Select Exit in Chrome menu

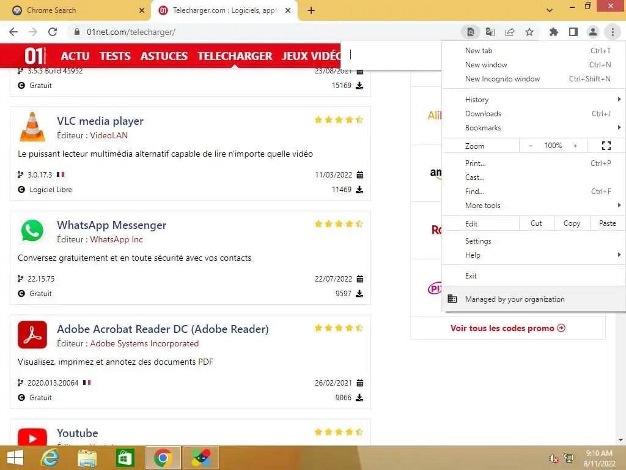coord(533,276)
